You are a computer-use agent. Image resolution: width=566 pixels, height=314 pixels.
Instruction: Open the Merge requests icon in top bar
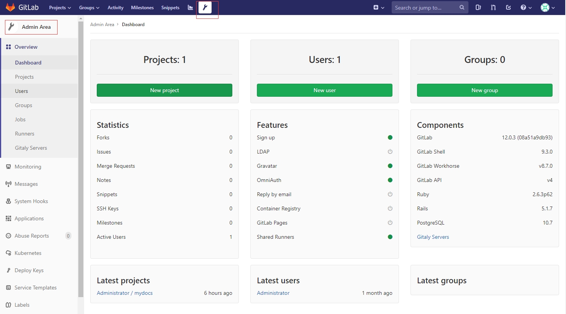[x=493, y=8]
